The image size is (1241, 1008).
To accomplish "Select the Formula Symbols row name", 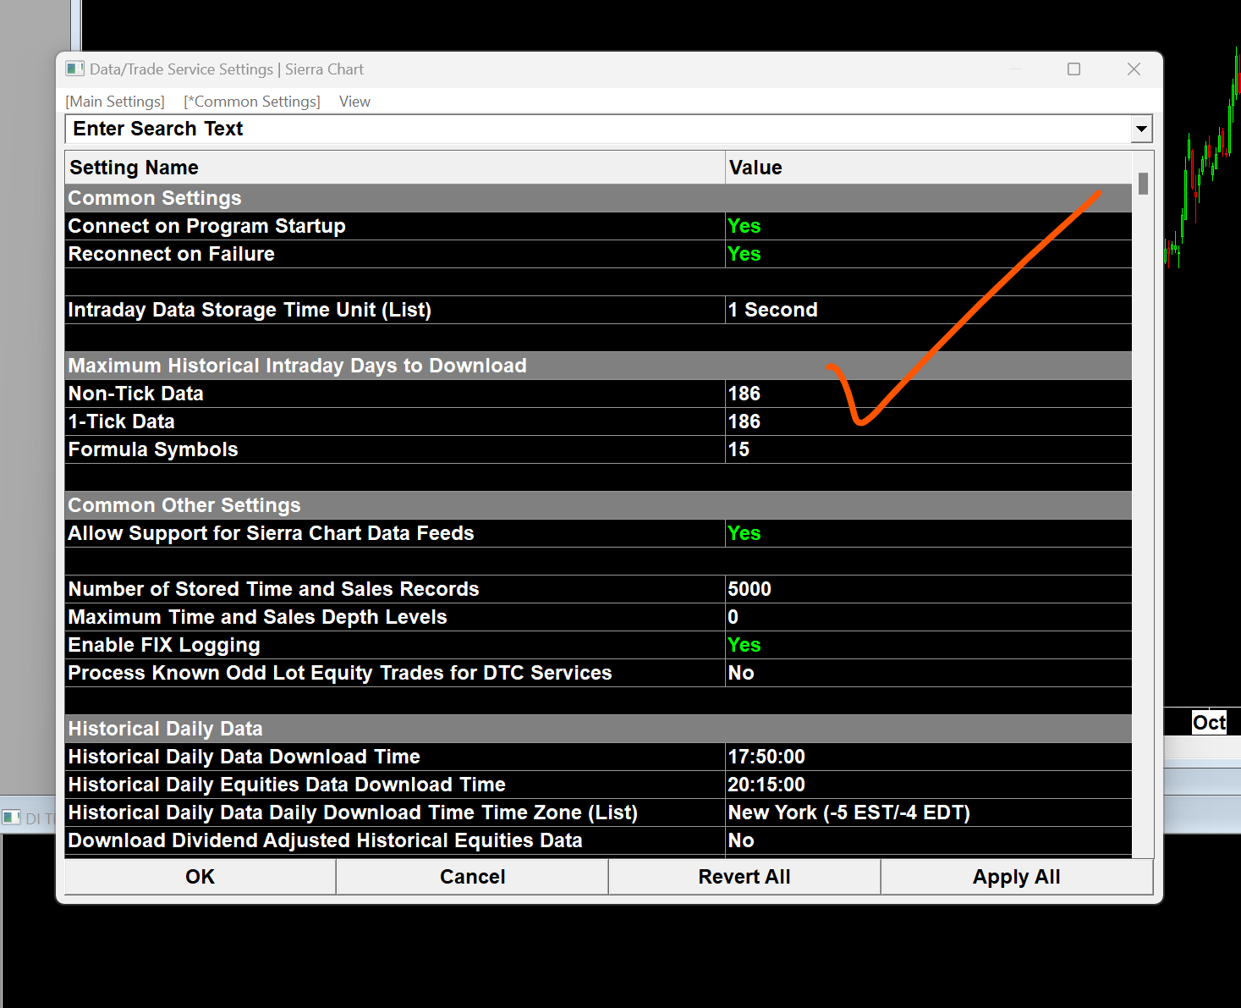I will [395, 449].
